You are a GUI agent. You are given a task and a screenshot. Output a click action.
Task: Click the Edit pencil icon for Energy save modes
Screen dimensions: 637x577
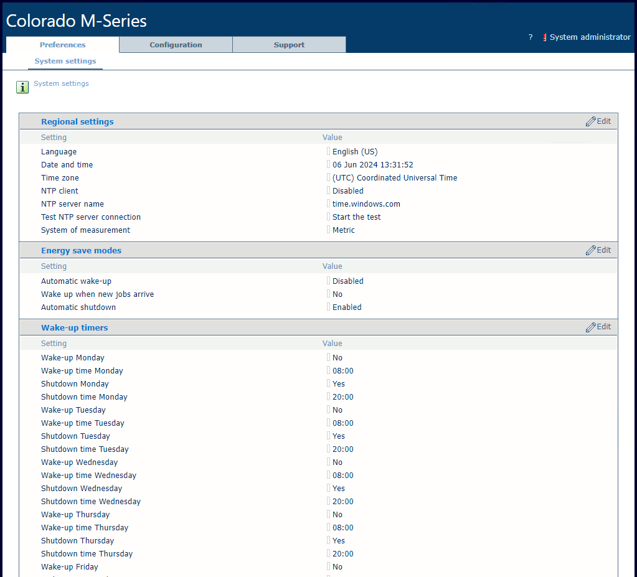[591, 250]
